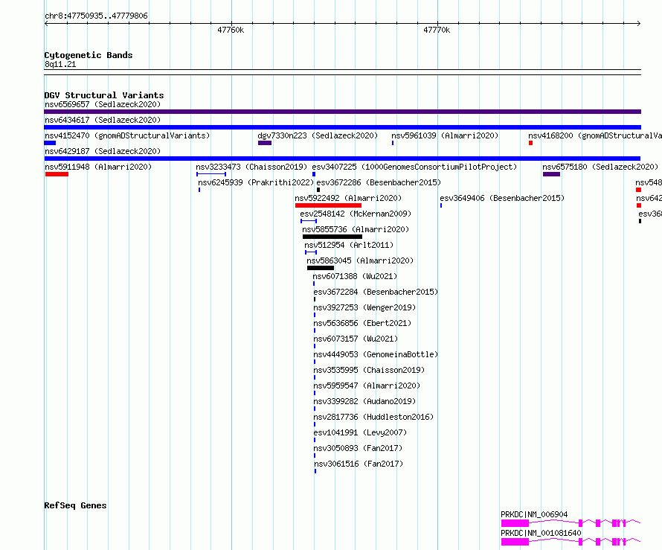Click the small blue nsv4152470 block
Viewport: 662px width, 550px height.
(x=50, y=143)
